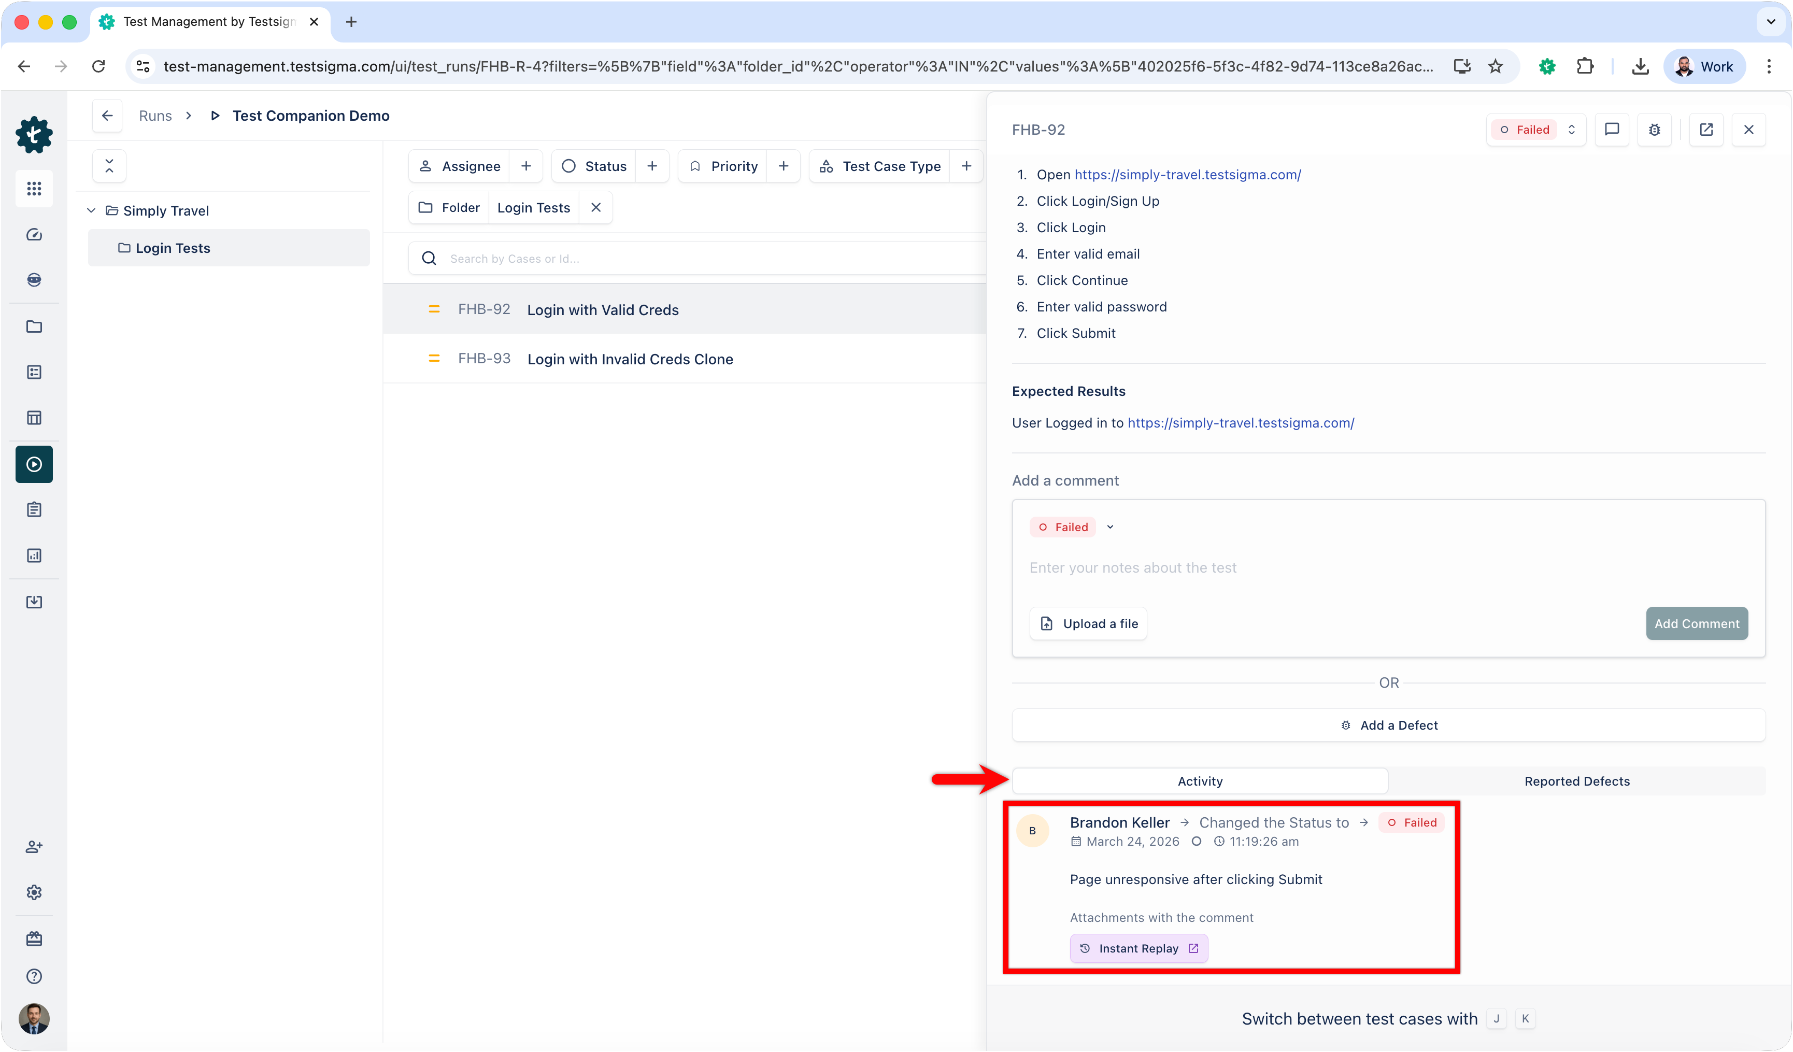Remove the Login Tests folder filter
The width and height of the screenshot is (1793, 1052).
coord(595,207)
